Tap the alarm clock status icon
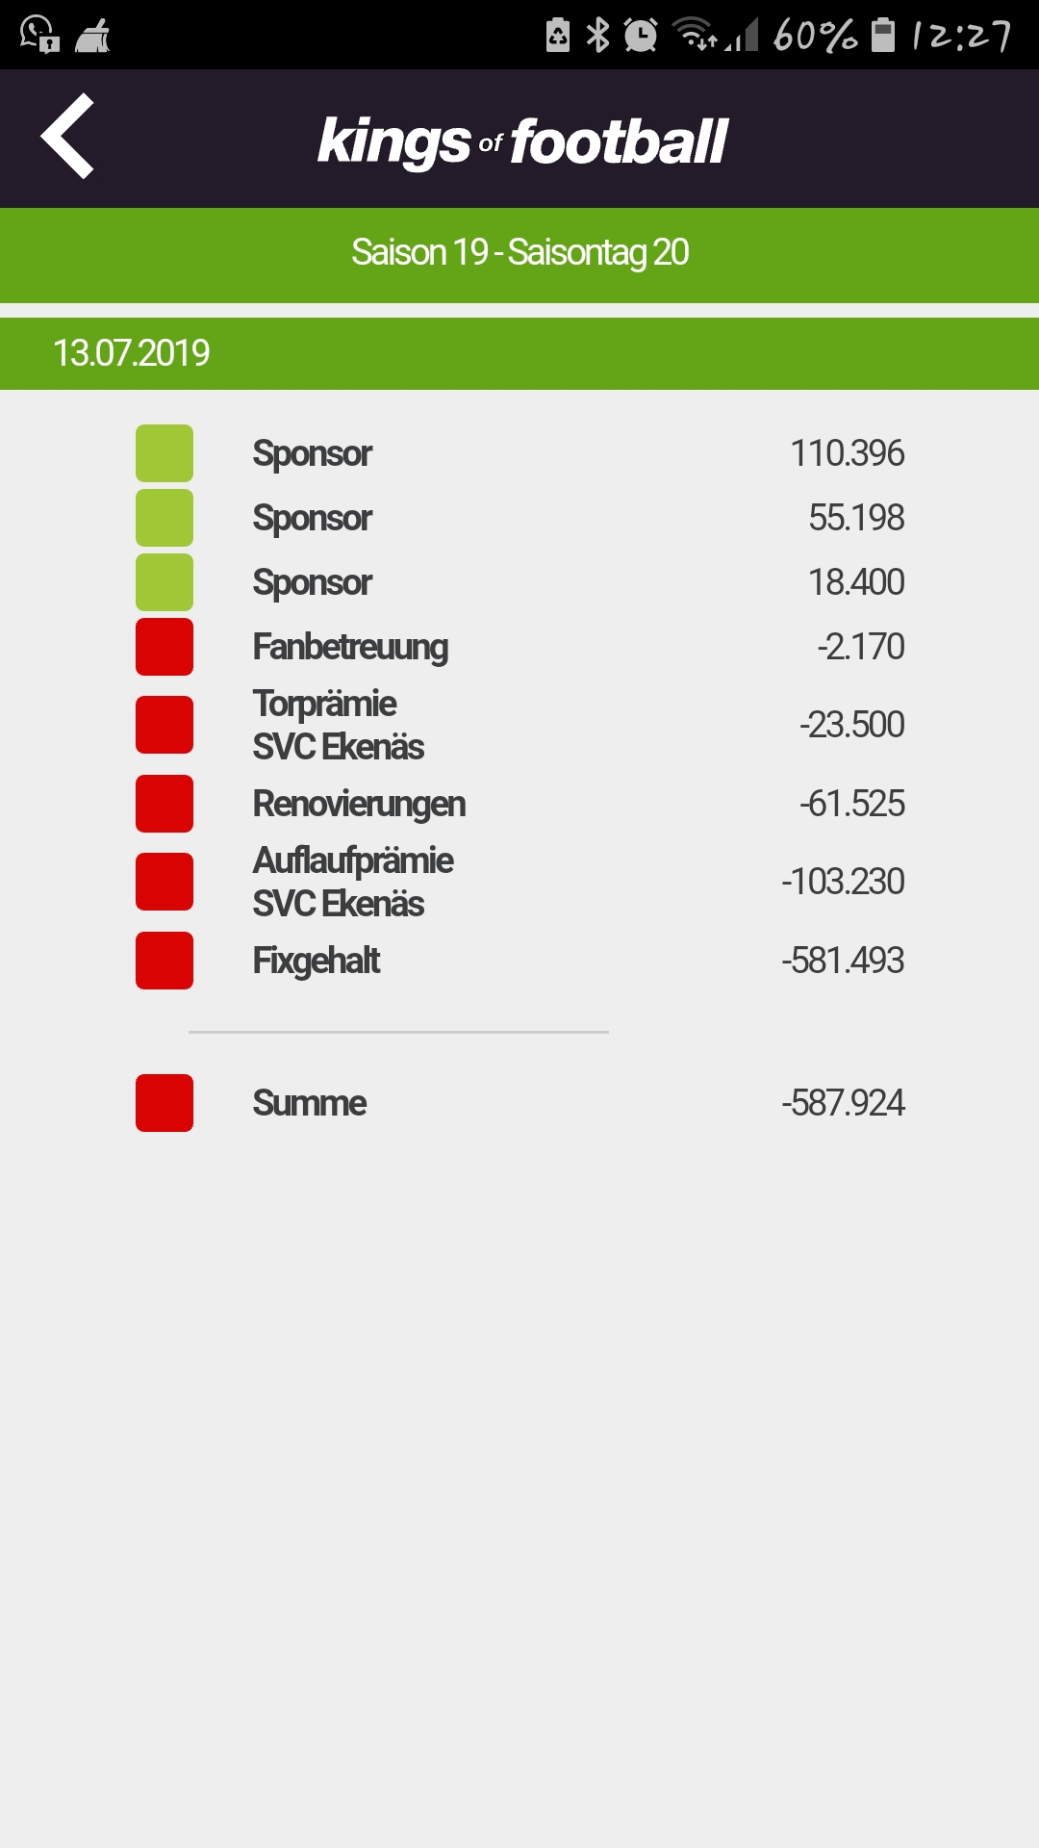 coord(641,36)
